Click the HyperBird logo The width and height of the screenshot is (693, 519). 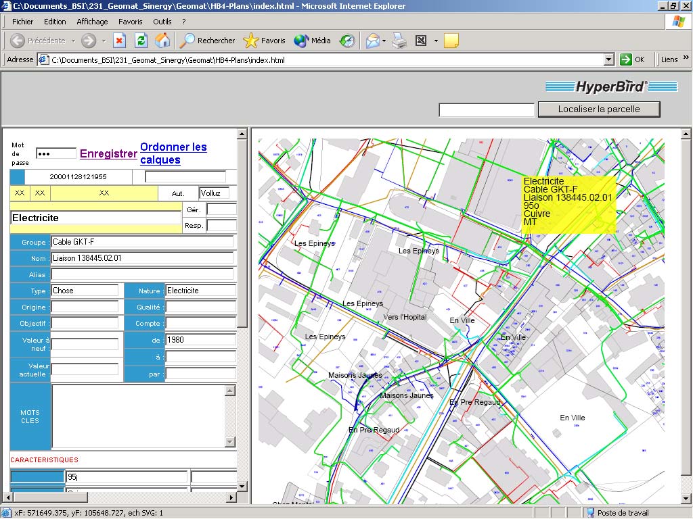coord(611,86)
